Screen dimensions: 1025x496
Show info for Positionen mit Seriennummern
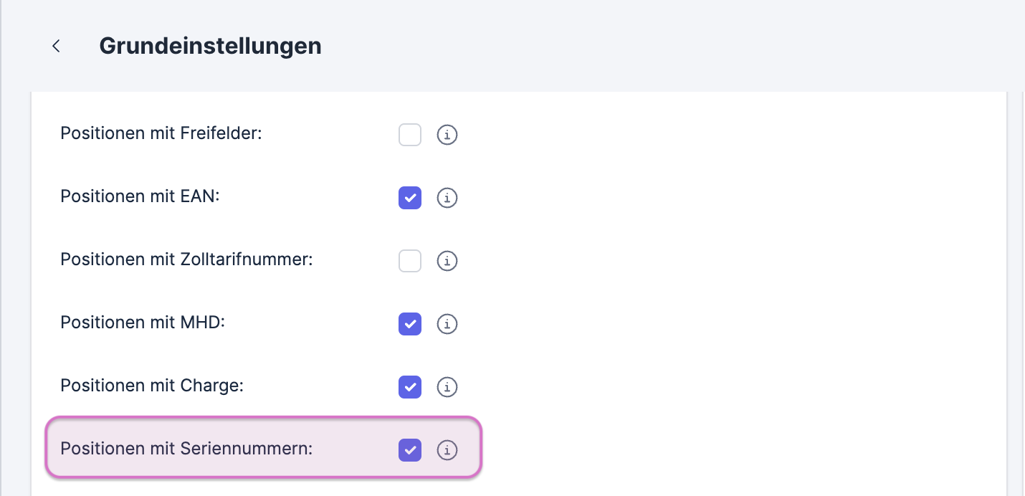tap(447, 450)
